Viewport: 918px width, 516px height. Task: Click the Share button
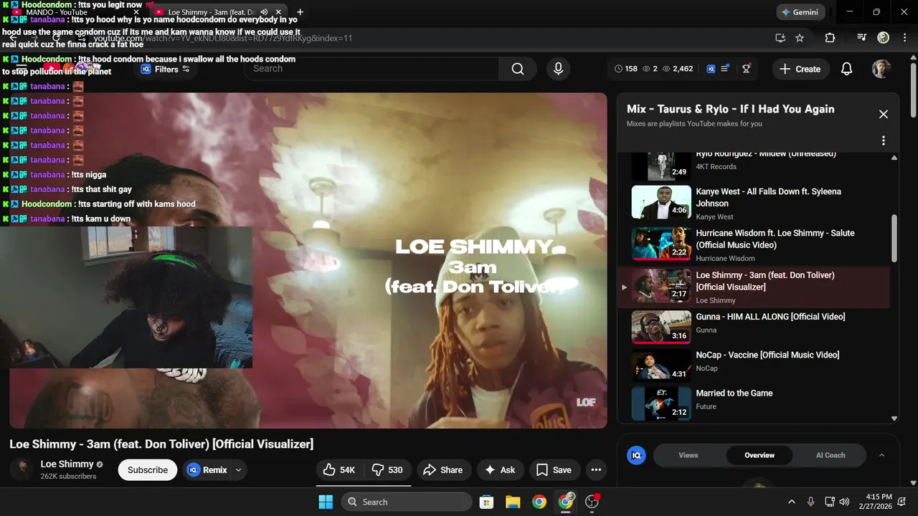(x=443, y=470)
